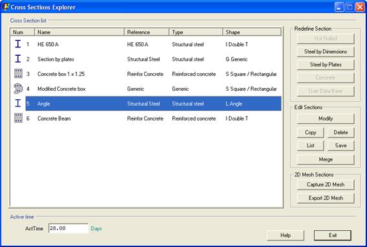The image size is (367, 247).
Task: Click the Hot Rolled button
Action: (326, 39)
